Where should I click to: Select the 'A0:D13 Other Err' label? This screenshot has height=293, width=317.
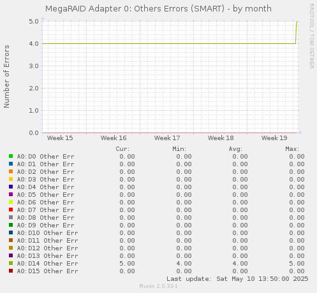[47, 256]
